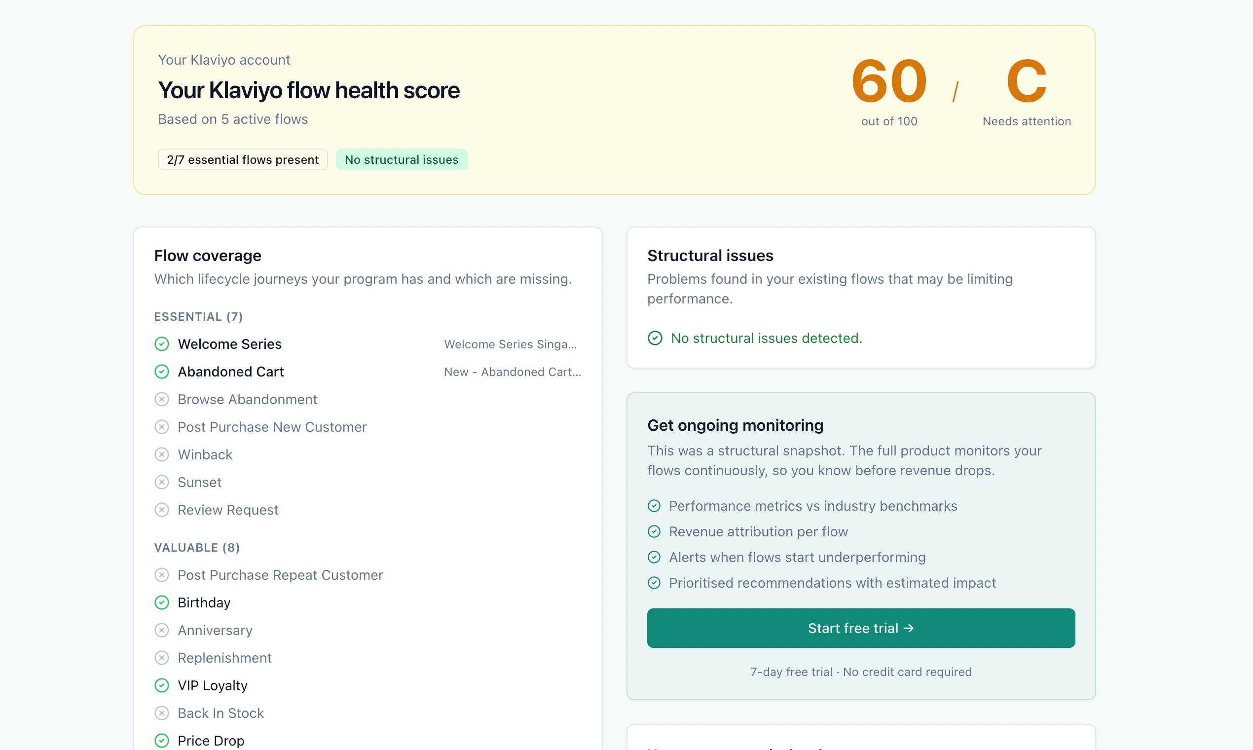1253x750 pixels.
Task: Click the green check icon beside Welcome Series
Action: point(162,344)
